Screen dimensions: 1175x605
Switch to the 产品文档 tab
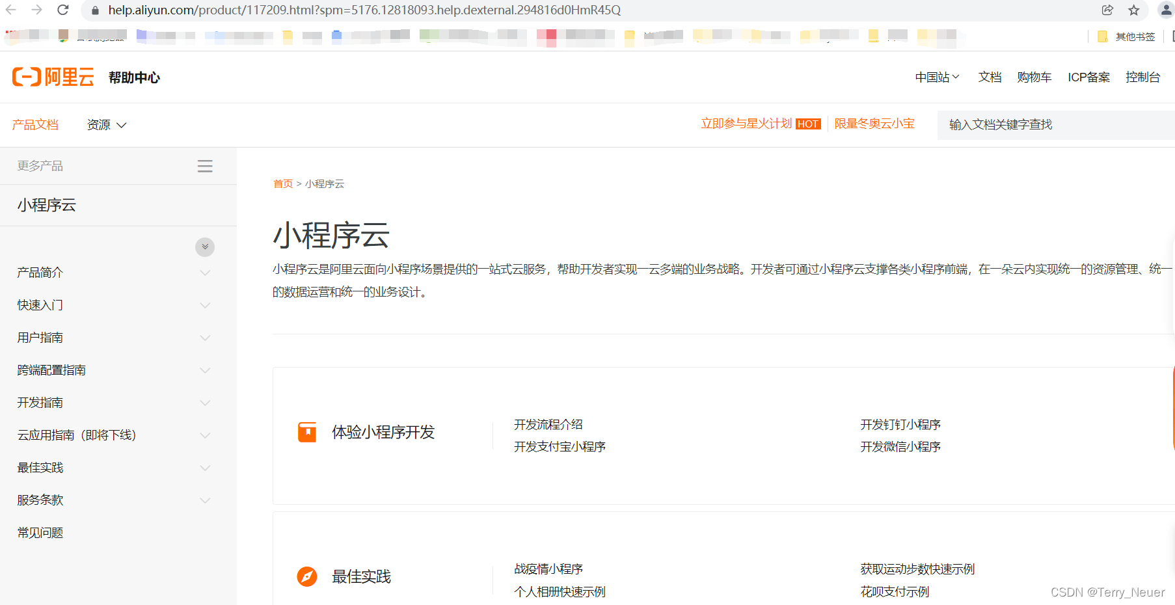click(34, 125)
